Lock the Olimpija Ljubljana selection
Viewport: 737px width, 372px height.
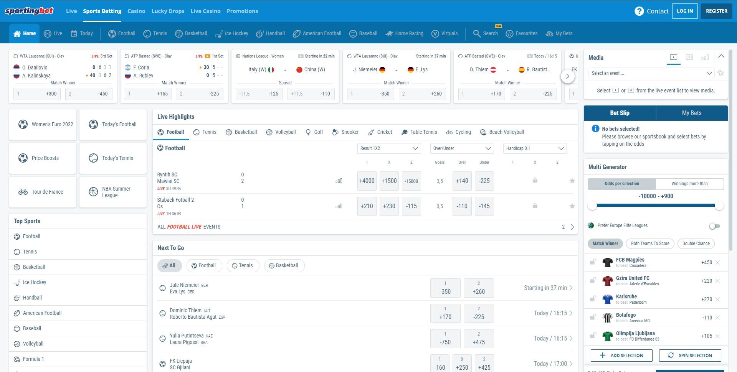click(593, 336)
